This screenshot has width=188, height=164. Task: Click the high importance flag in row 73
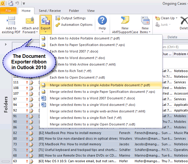[27, 144]
